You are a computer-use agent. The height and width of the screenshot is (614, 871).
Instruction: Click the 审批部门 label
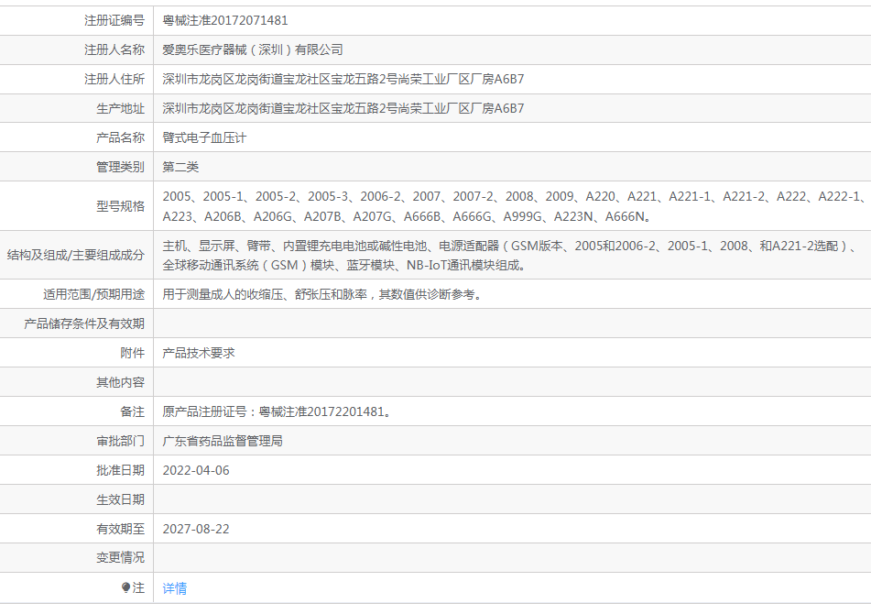coord(121,441)
